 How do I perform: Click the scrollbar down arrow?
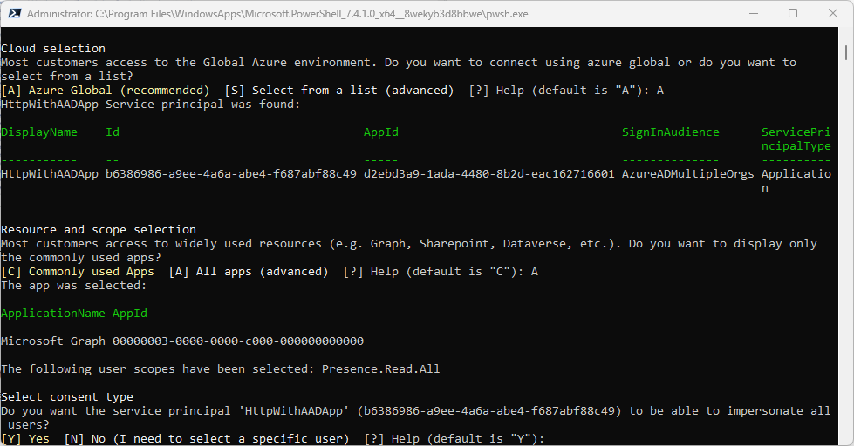(847, 440)
